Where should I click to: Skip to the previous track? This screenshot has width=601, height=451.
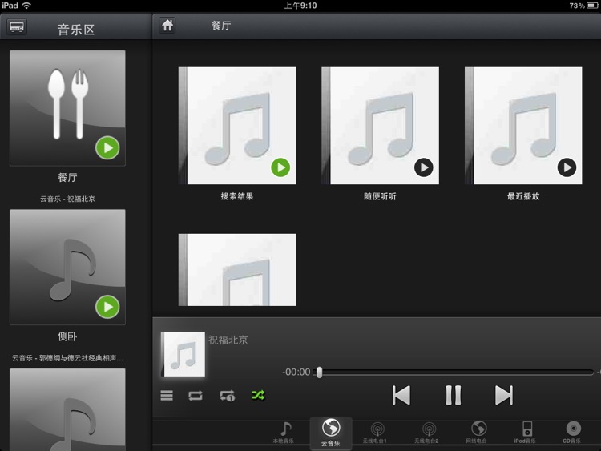[401, 395]
